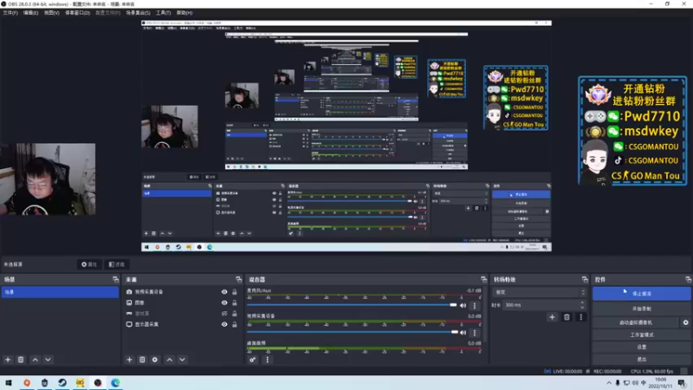Float the Scenes dock with its pop-out icon

click(116, 279)
